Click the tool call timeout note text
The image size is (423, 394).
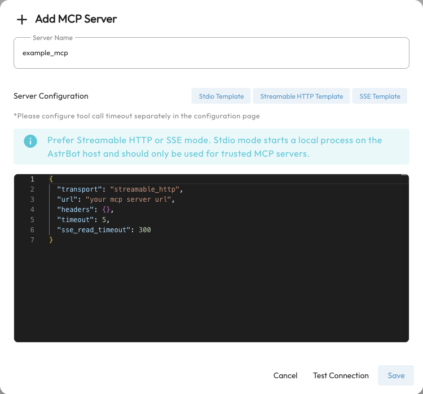(x=137, y=116)
